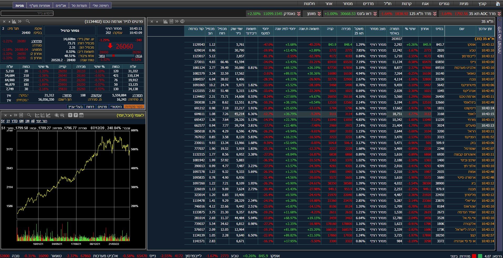This screenshot has height=258, width=503.
Task: Zoom in on the Leumi chart
Action: point(57,115)
